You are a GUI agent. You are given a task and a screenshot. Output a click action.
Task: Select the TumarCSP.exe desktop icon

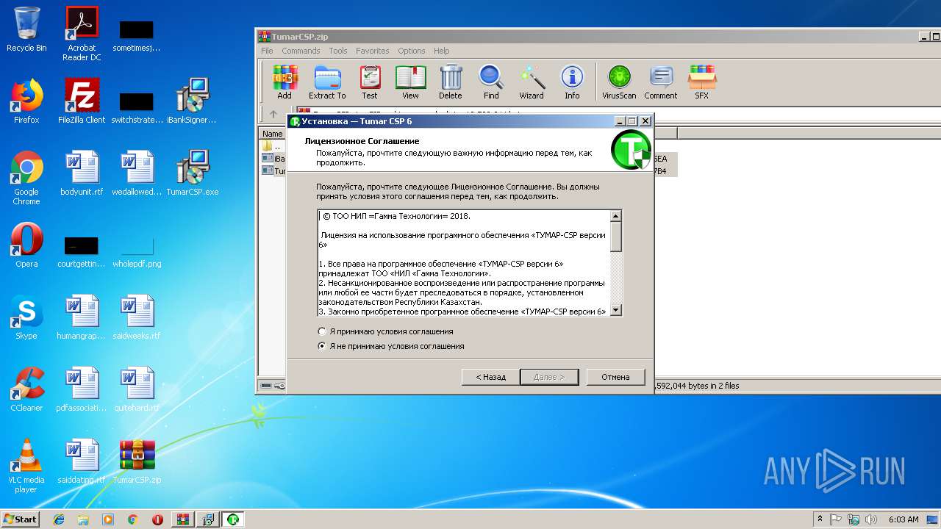(192, 173)
